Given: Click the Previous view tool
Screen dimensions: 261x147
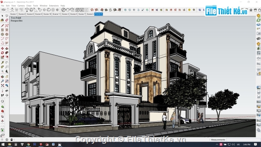Looking at the screenshot, I should (7, 85).
